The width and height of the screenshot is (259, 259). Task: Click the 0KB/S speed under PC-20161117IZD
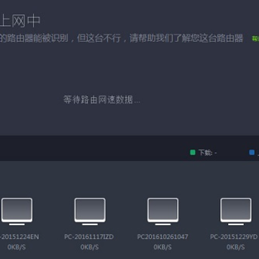pos(89,247)
